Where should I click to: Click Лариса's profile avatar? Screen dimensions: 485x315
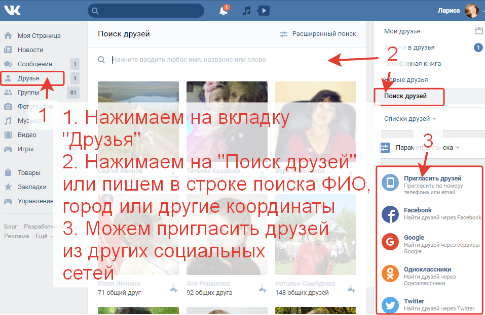point(472,11)
